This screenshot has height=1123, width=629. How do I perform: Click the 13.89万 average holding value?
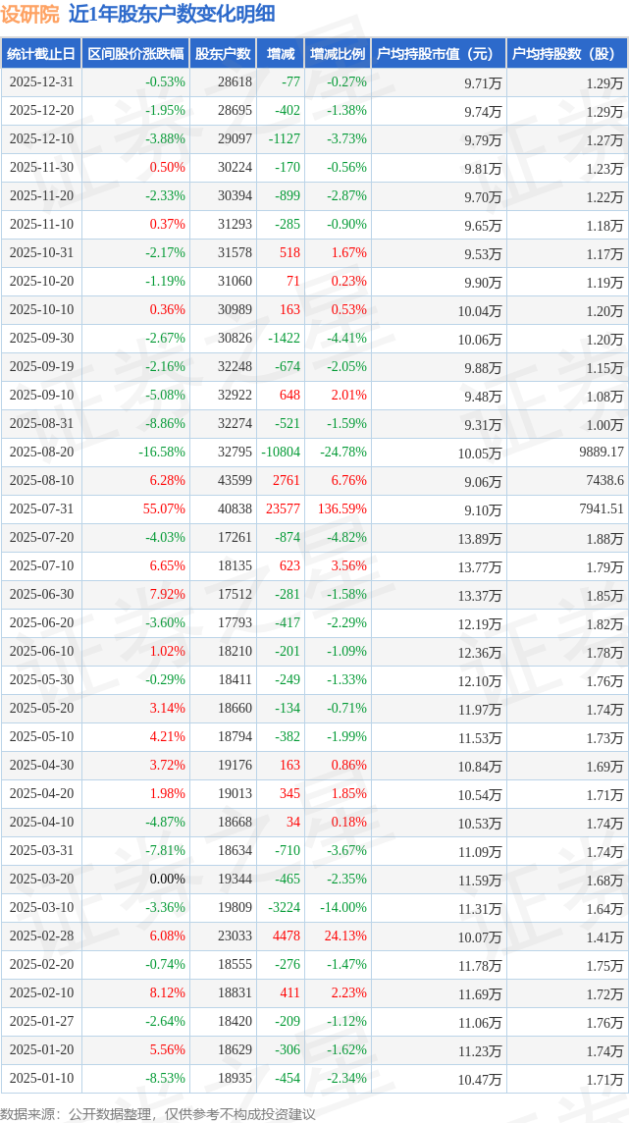(x=480, y=538)
